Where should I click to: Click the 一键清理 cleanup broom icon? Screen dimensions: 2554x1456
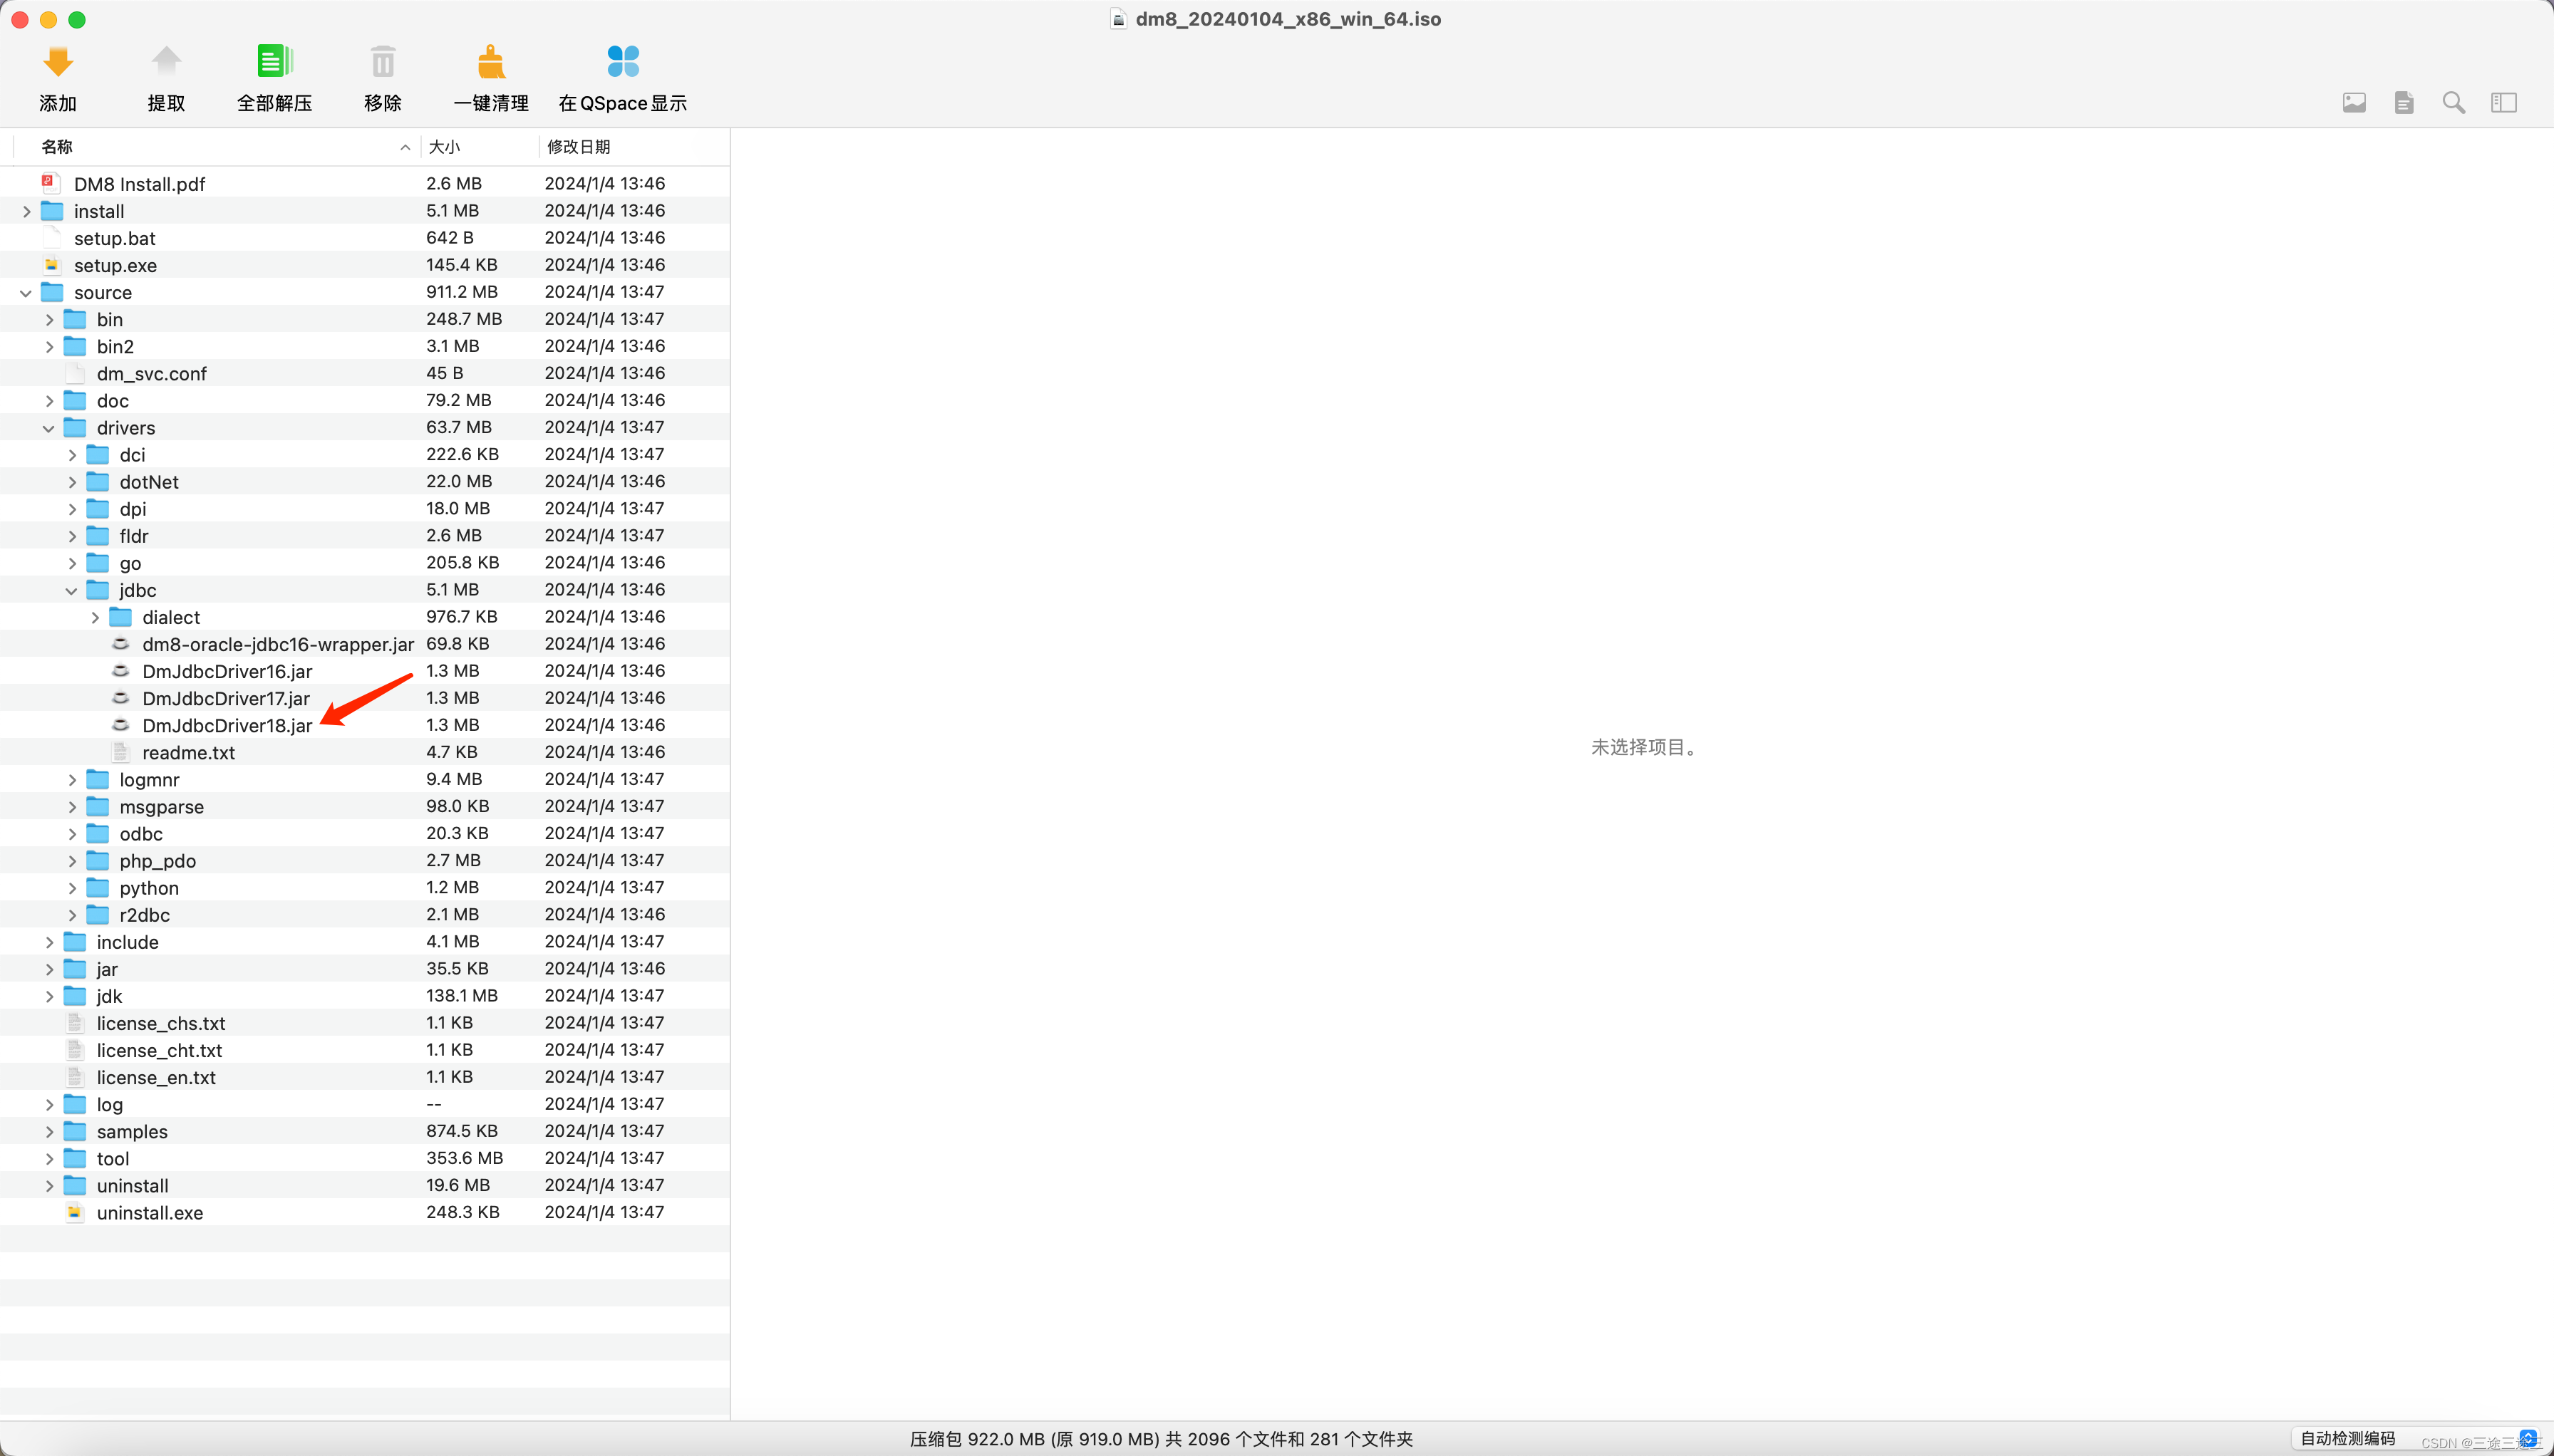490,62
